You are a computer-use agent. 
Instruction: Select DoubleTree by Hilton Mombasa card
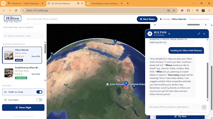pyautogui.click(x=22, y=73)
